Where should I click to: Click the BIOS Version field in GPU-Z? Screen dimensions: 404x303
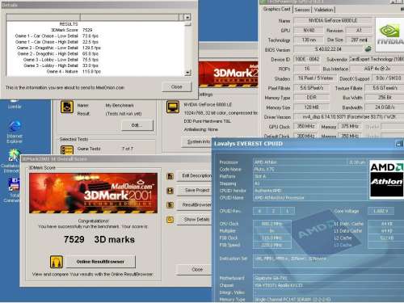(x=328, y=49)
